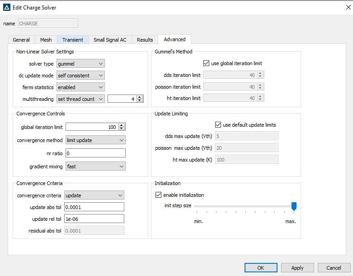Screen dimensions: 353x276
Task: Click the Apply button
Action: pyautogui.click(x=297, y=268)
